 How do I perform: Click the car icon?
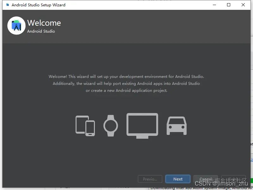point(177,126)
